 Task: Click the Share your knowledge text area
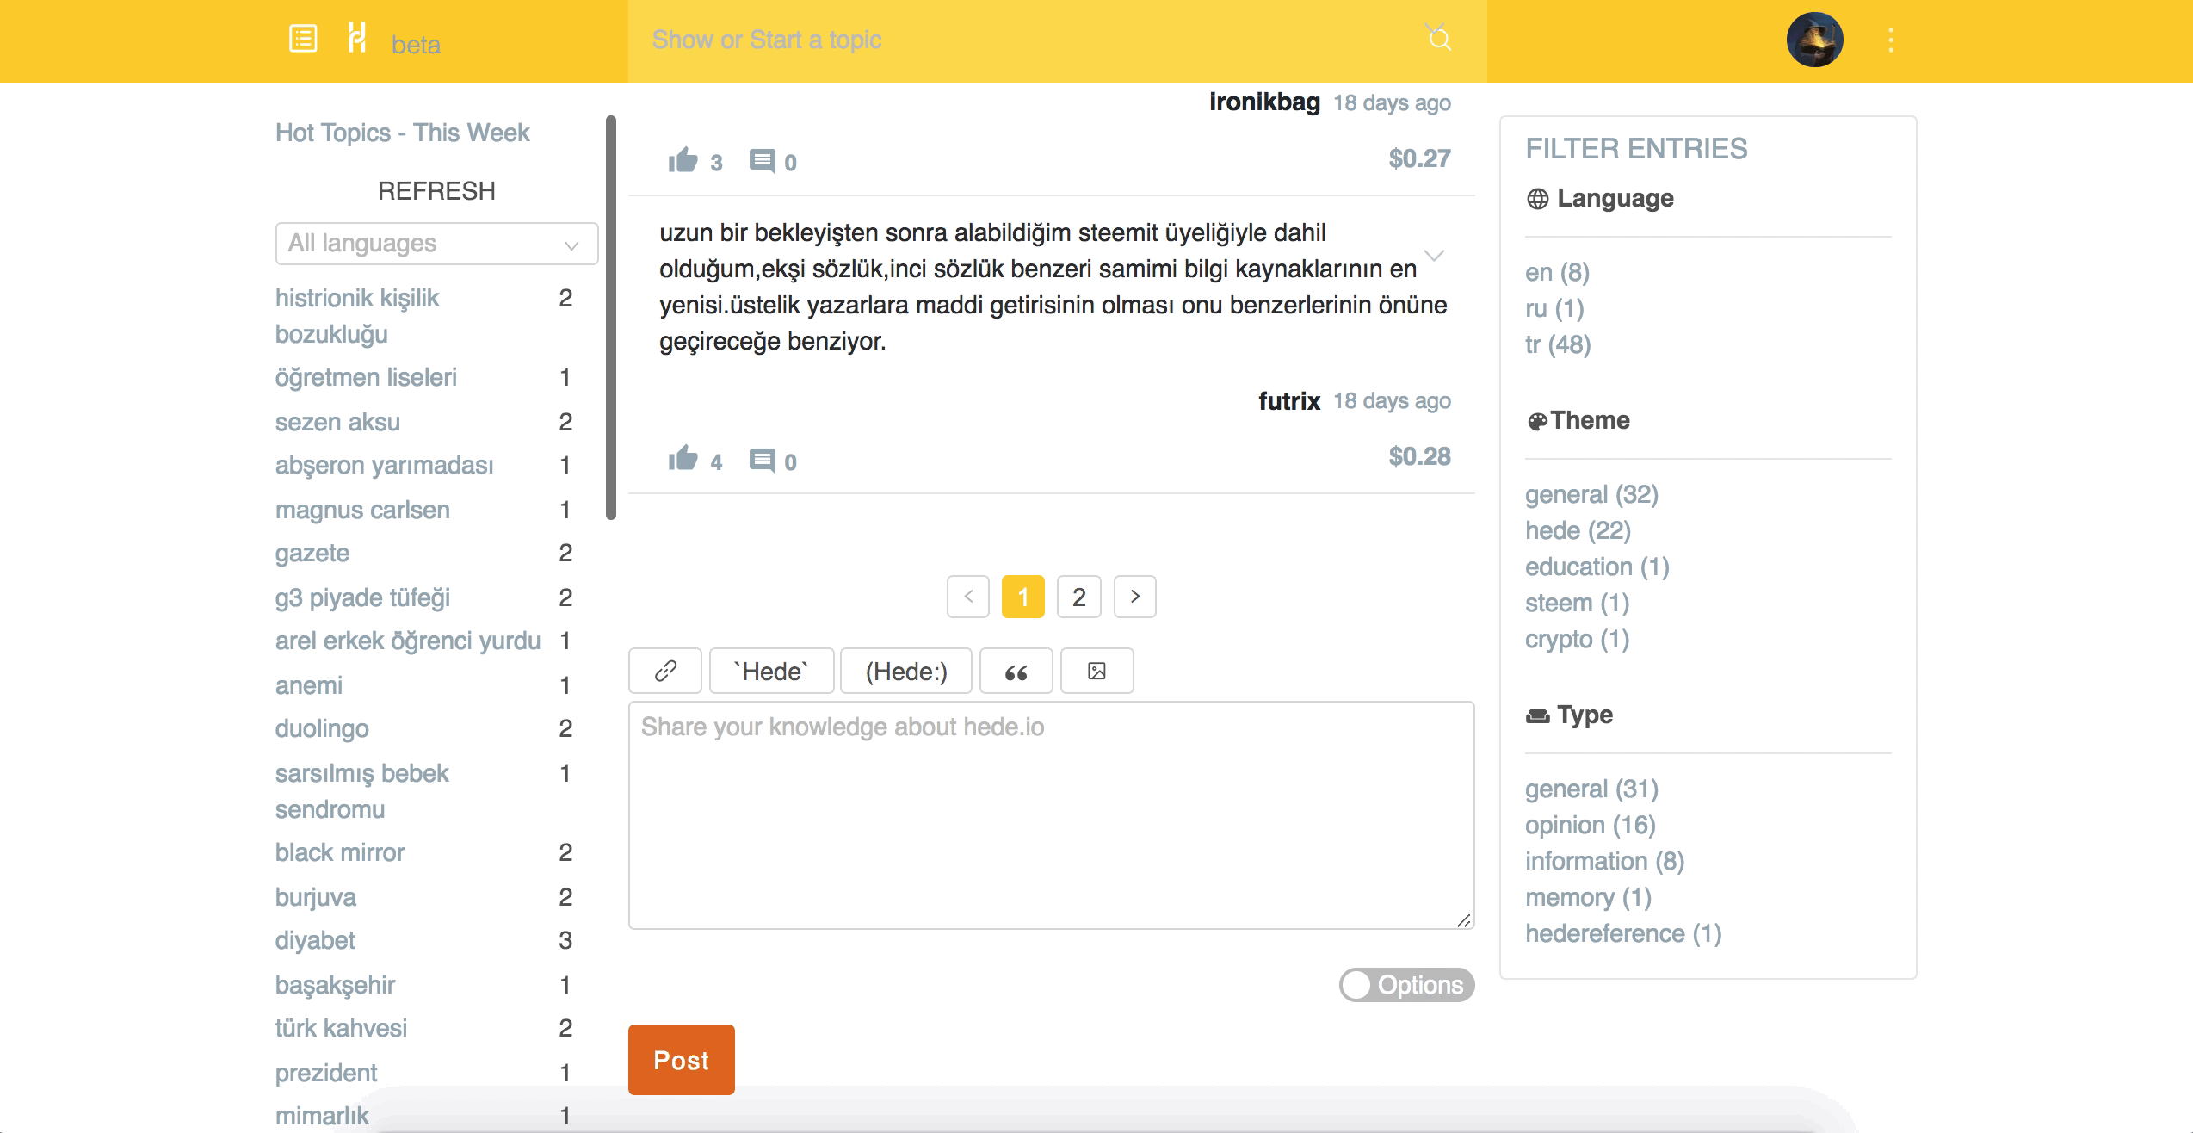click(1051, 814)
